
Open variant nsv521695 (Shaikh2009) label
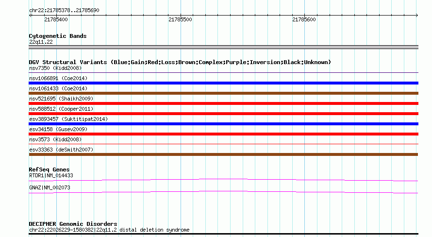click(x=61, y=99)
